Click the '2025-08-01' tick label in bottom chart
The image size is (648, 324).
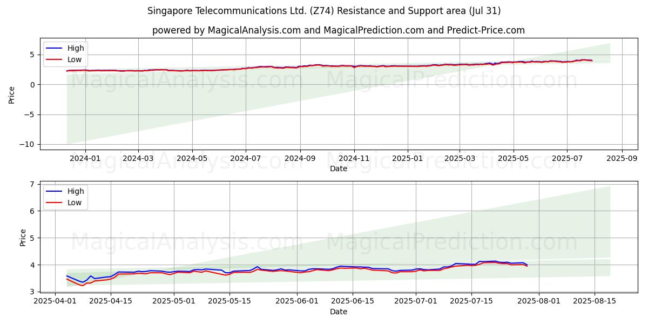click(539, 301)
